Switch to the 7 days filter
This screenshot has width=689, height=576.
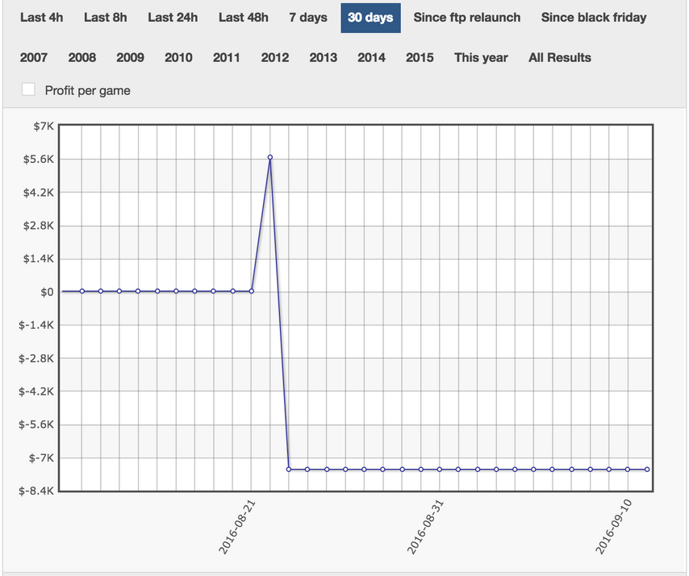308,18
